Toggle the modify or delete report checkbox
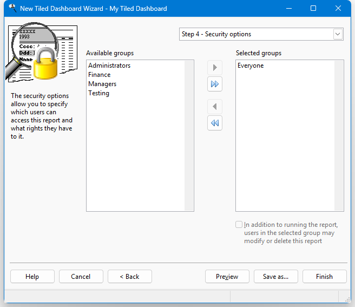Image resolution: width=355 pixels, height=307 pixels. click(239, 225)
